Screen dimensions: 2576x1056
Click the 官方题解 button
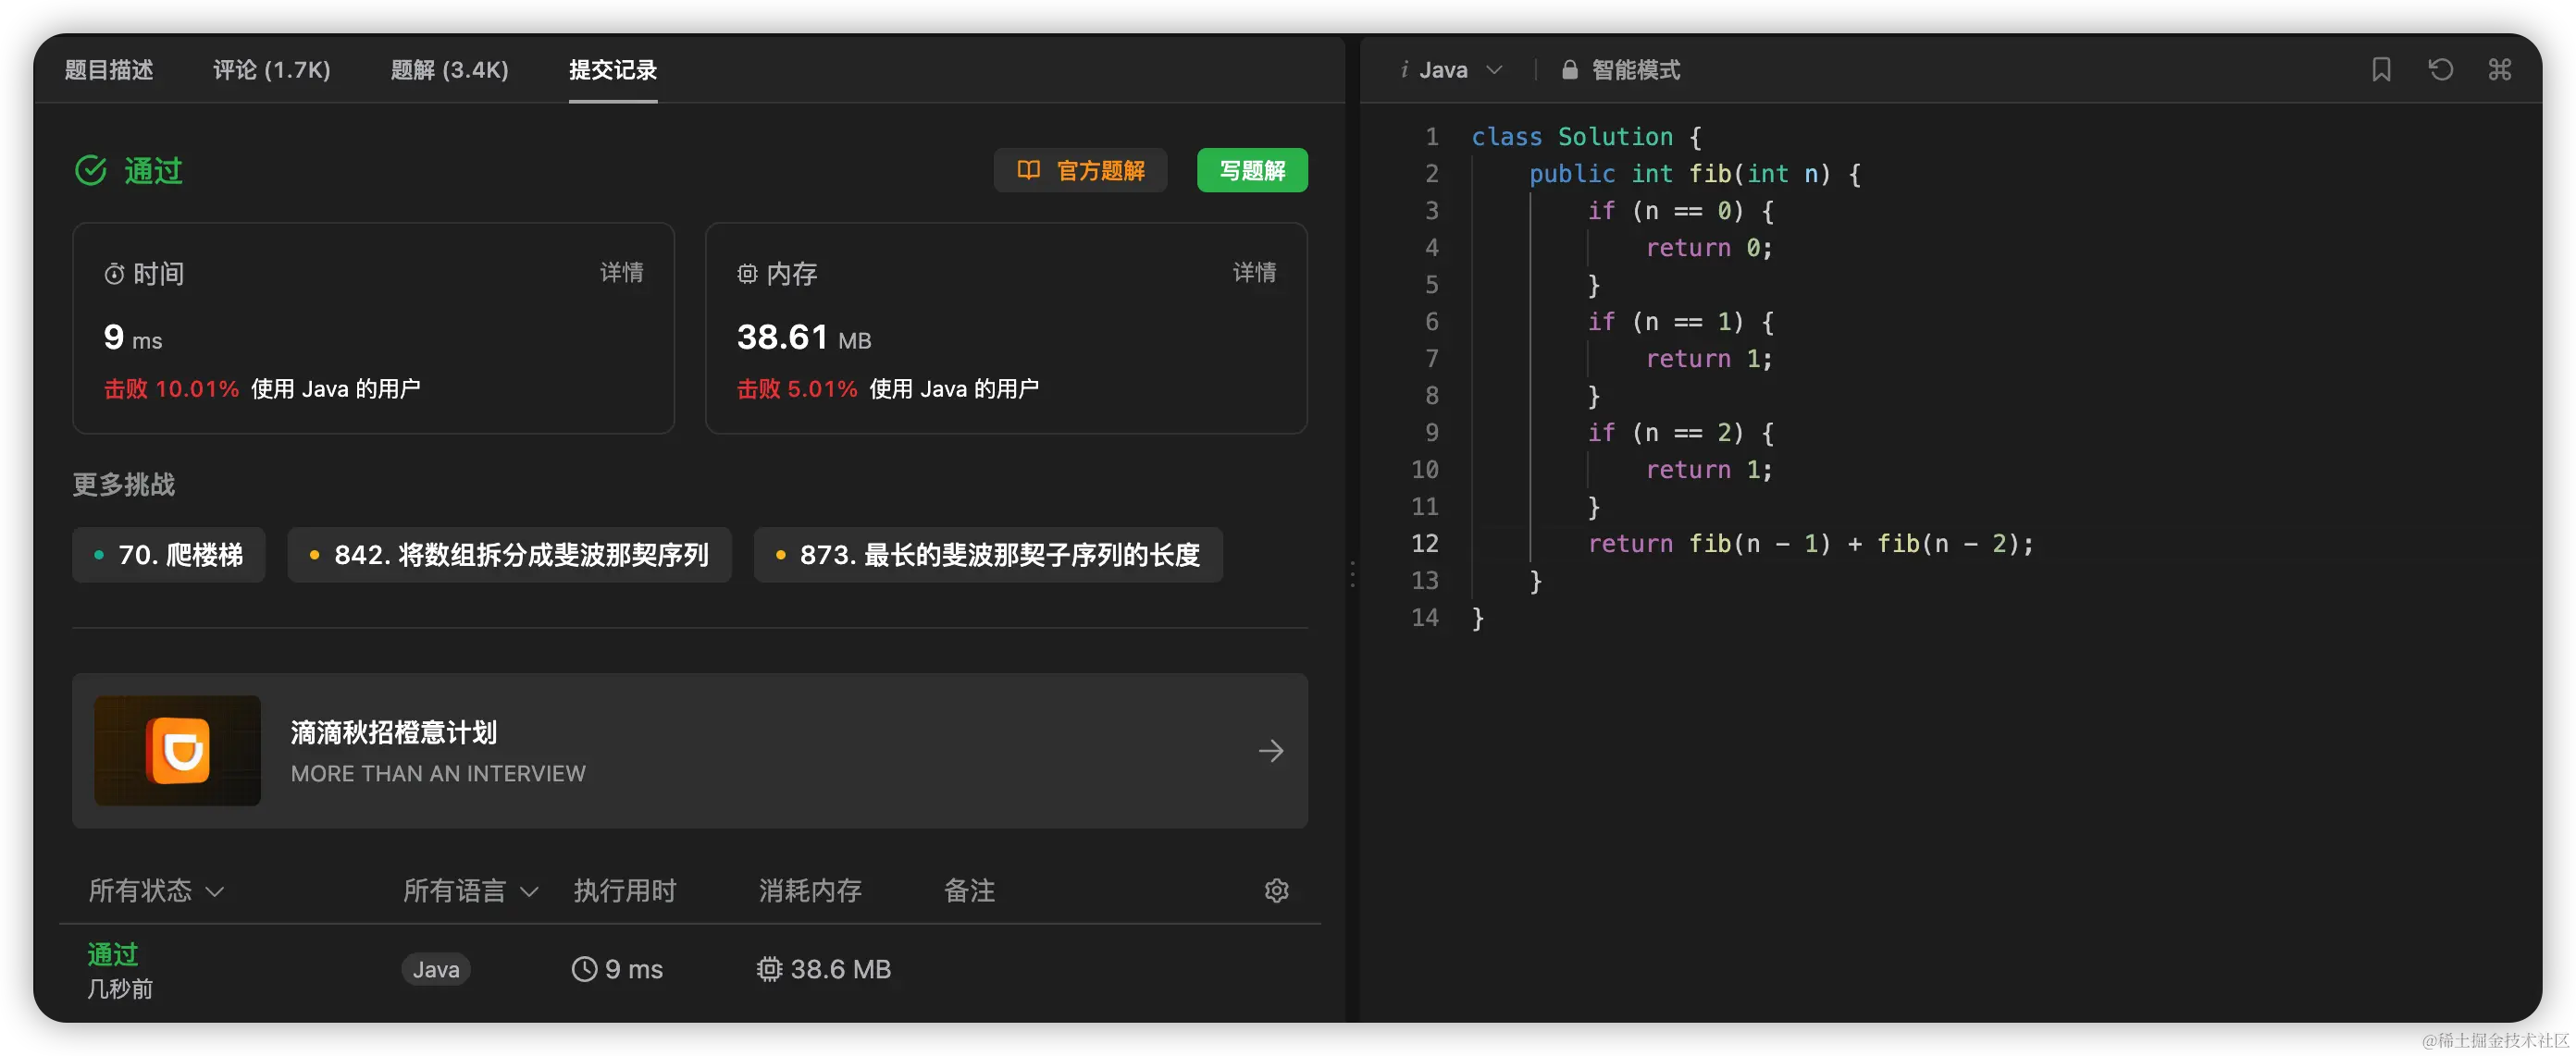tap(1080, 171)
